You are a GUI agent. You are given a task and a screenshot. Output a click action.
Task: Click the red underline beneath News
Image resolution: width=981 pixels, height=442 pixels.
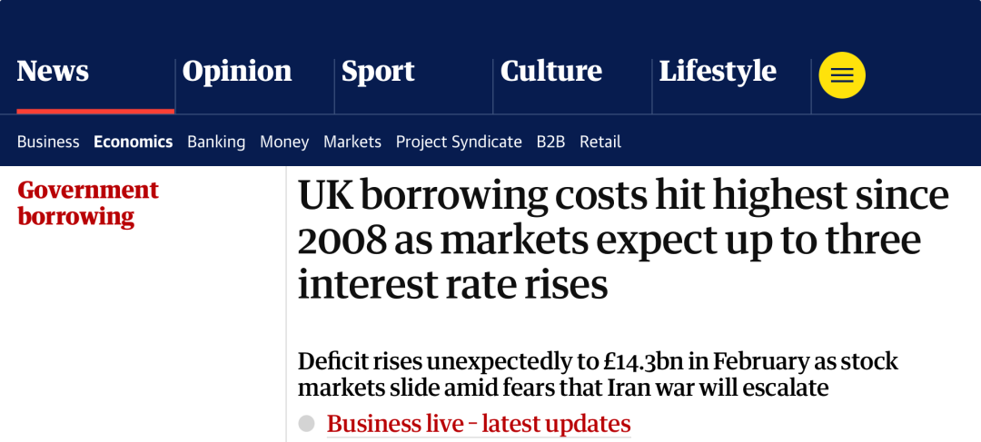(x=95, y=111)
